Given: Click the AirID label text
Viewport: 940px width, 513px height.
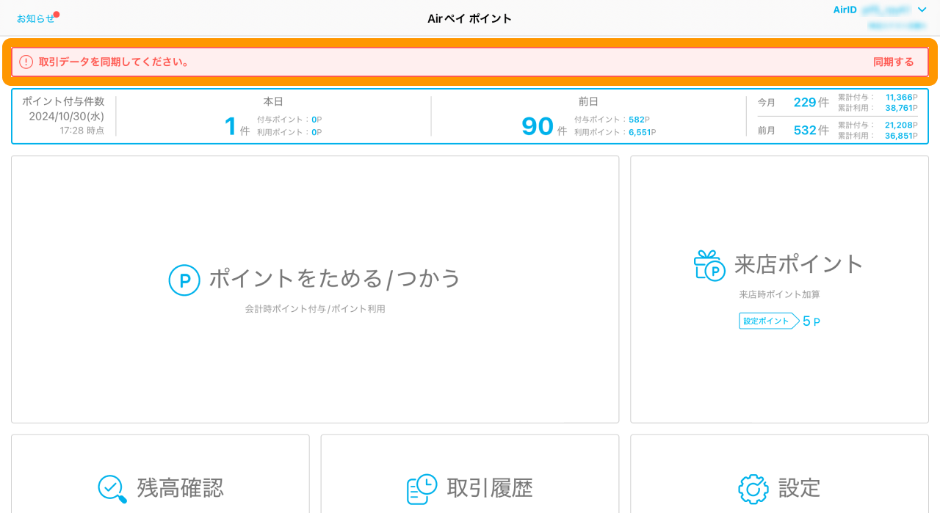Looking at the screenshot, I should pos(845,10).
